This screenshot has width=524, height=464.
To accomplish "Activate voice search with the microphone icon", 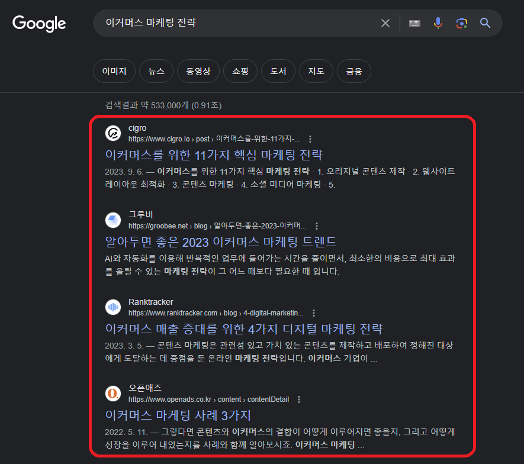I will point(438,22).
